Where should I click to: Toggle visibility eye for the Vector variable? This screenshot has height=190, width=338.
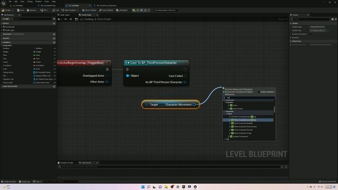click(x=54, y=62)
